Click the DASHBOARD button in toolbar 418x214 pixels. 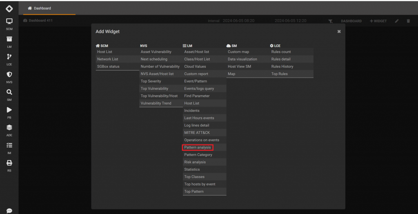coord(351,21)
